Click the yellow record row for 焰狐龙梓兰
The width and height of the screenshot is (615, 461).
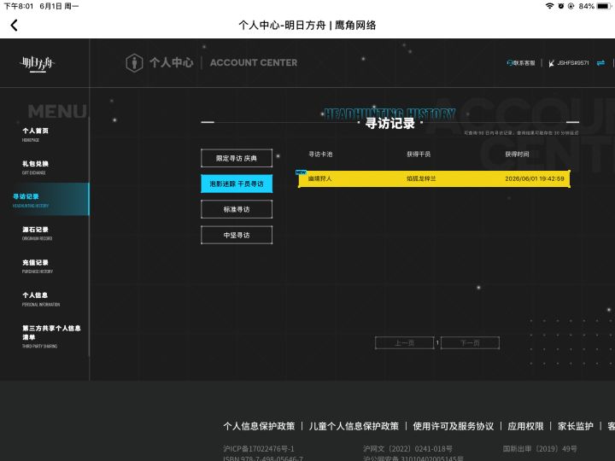coord(434,178)
